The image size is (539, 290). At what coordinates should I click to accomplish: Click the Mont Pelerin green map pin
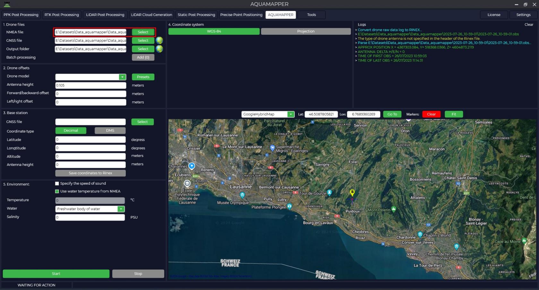coord(394,209)
